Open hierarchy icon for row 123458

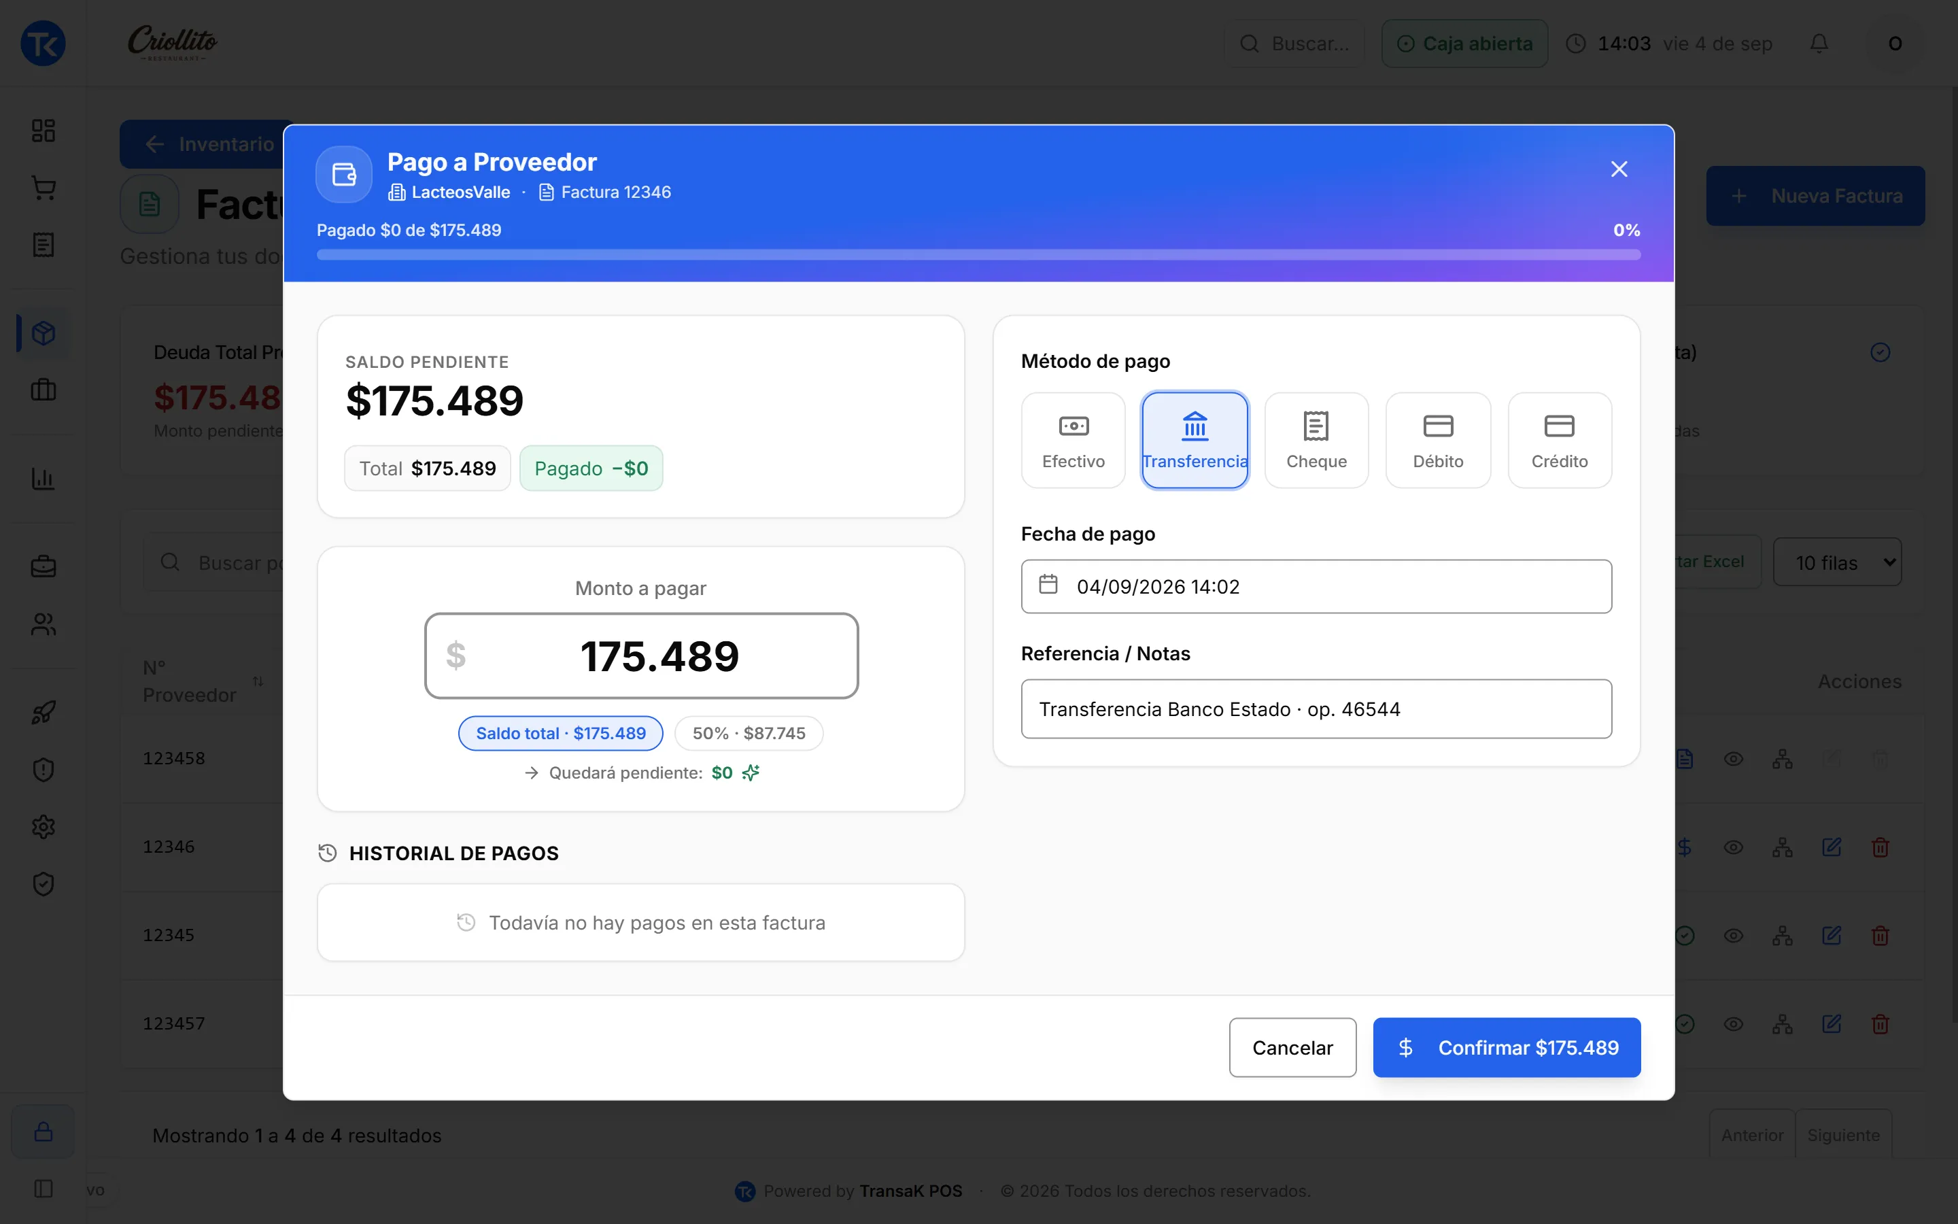pyautogui.click(x=1783, y=760)
